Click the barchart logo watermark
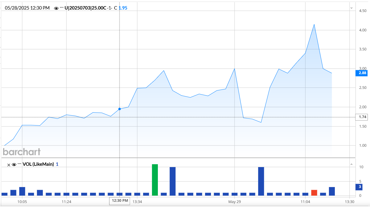 22,152
